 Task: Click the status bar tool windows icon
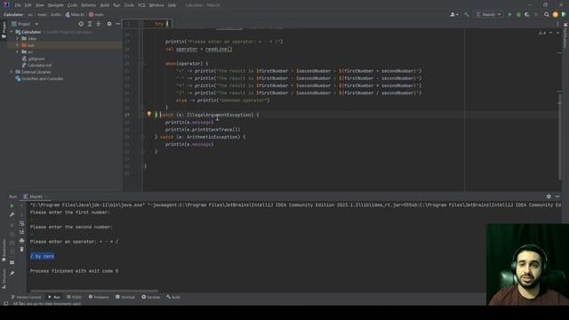[6, 304]
